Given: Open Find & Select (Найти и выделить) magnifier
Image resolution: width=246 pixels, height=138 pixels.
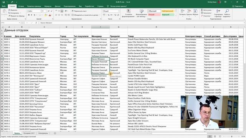Looking at the screenshot, I should [x=227, y=13].
